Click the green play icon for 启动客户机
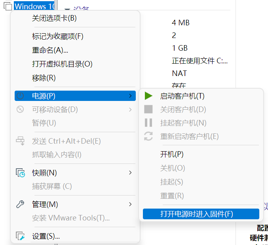Image resolution: width=268 pixels, height=245 pixels. tap(148, 96)
